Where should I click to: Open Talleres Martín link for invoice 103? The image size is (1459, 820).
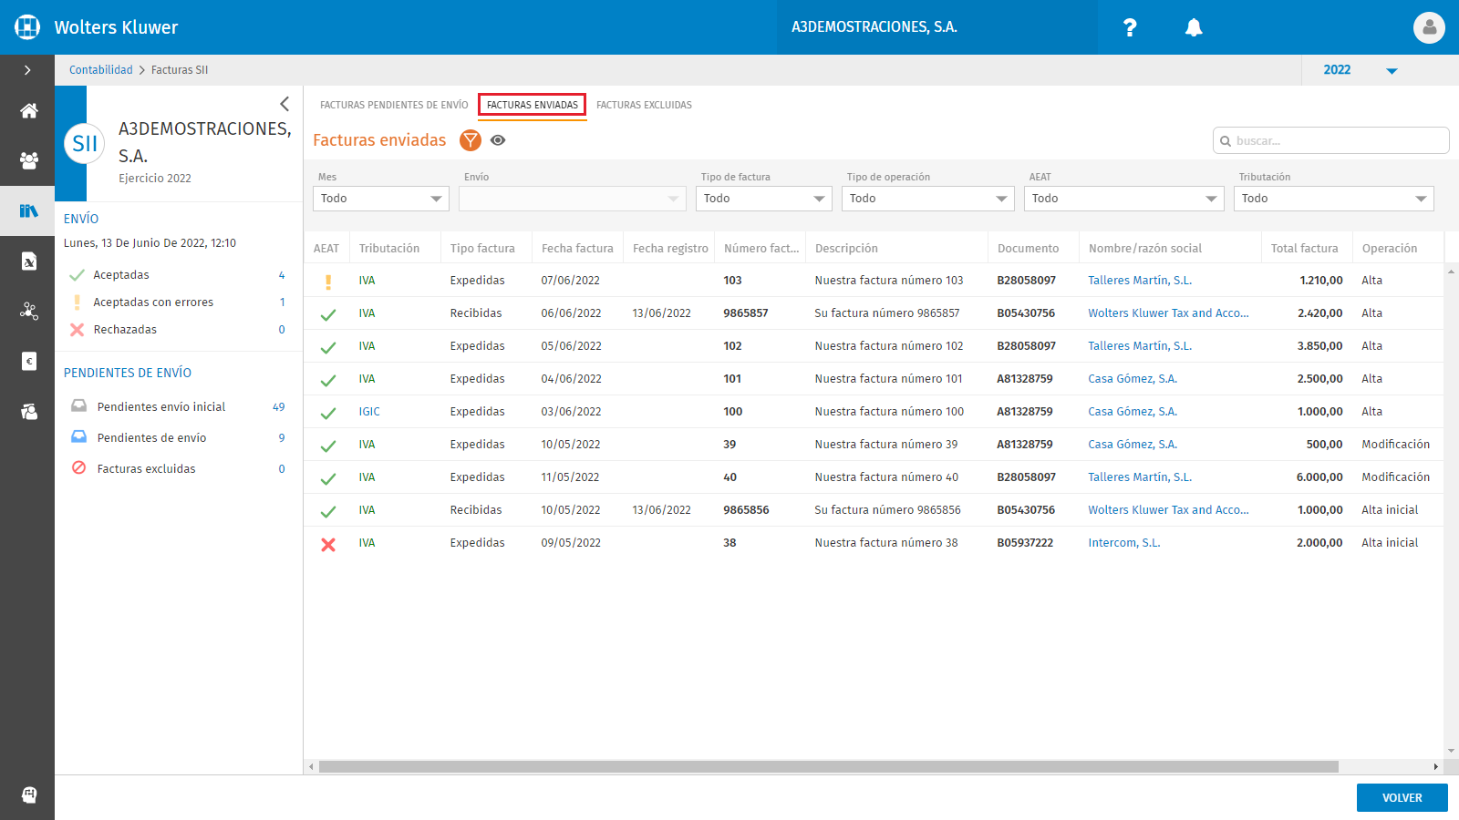point(1140,281)
